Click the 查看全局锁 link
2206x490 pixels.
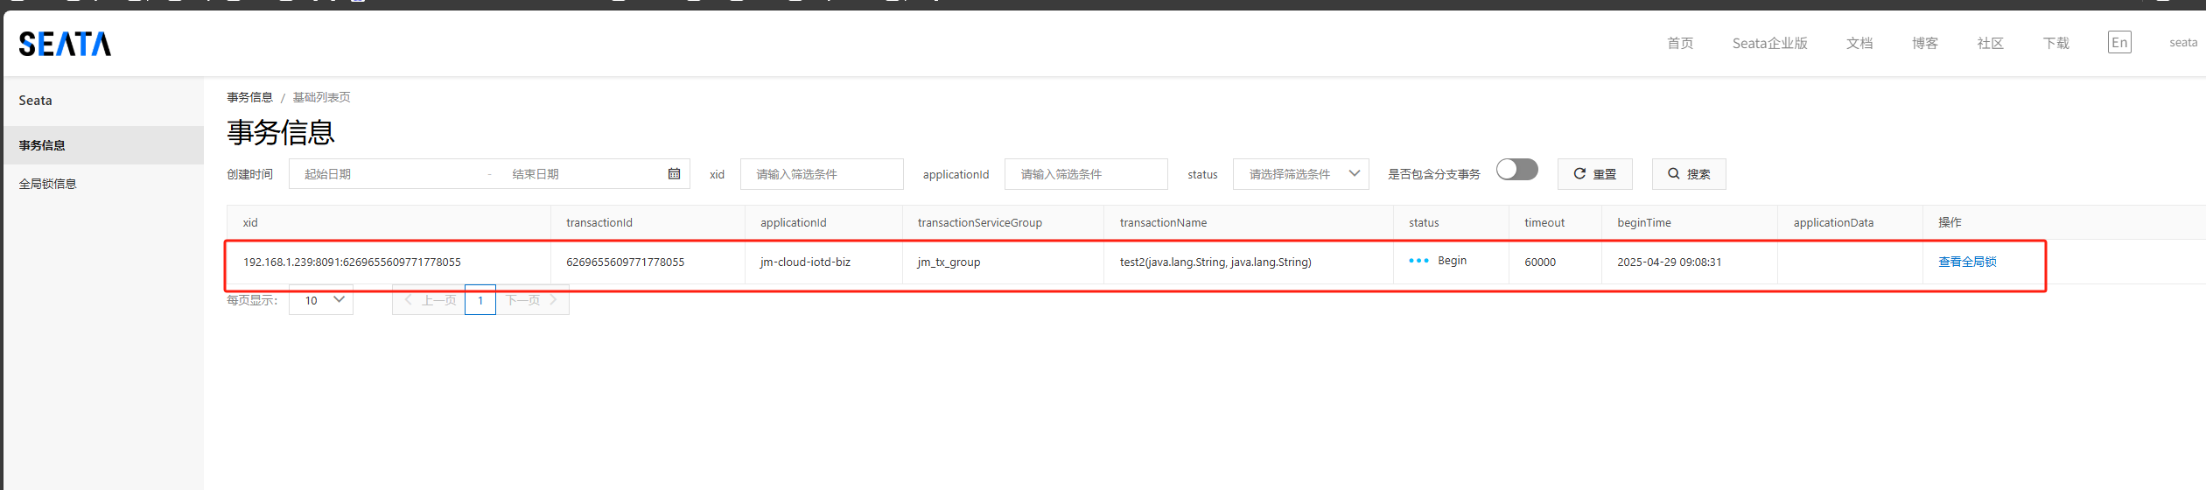tap(1967, 262)
